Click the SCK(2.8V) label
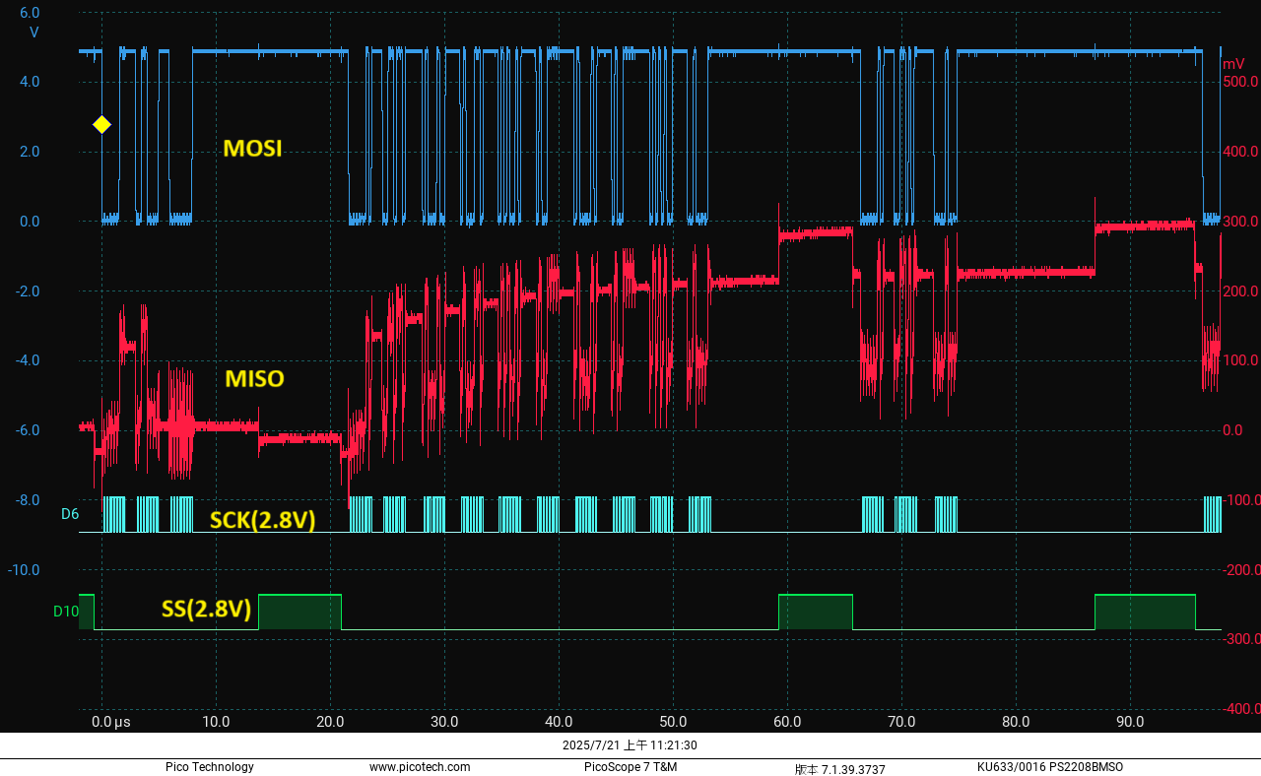The image size is (1261, 776). [x=262, y=520]
